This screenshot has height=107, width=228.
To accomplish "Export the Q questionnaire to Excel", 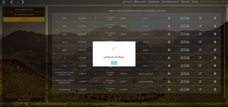I will [x=182, y=58].
